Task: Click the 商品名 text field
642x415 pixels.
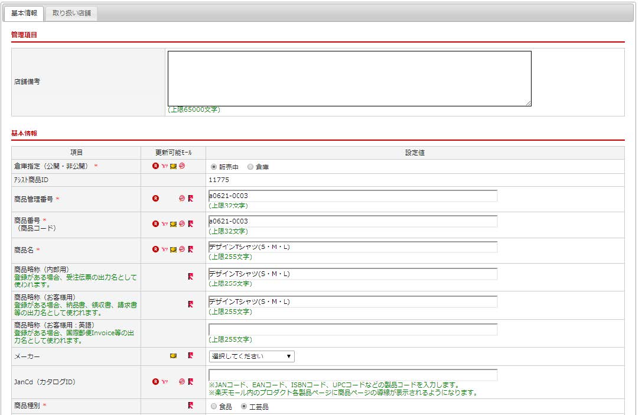Action: click(353, 247)
